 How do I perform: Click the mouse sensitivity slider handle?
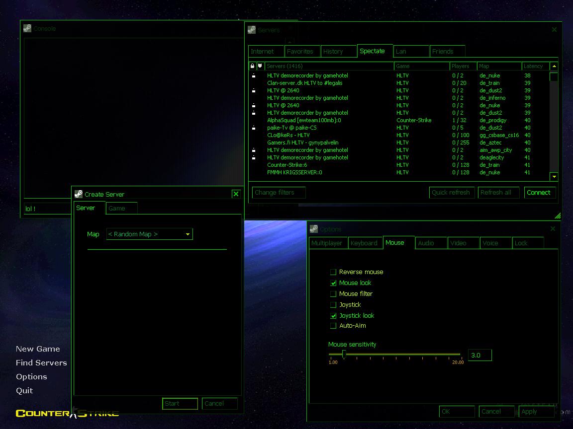tap(344, 354)
